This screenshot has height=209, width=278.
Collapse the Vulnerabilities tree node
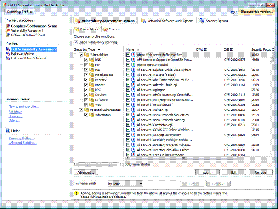click(75, 55)
